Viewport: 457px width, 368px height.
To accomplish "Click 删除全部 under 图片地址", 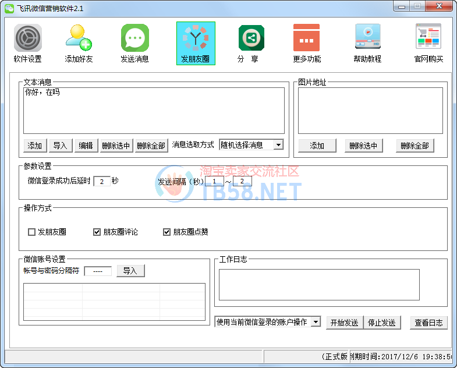I will (x=415, y=146).
